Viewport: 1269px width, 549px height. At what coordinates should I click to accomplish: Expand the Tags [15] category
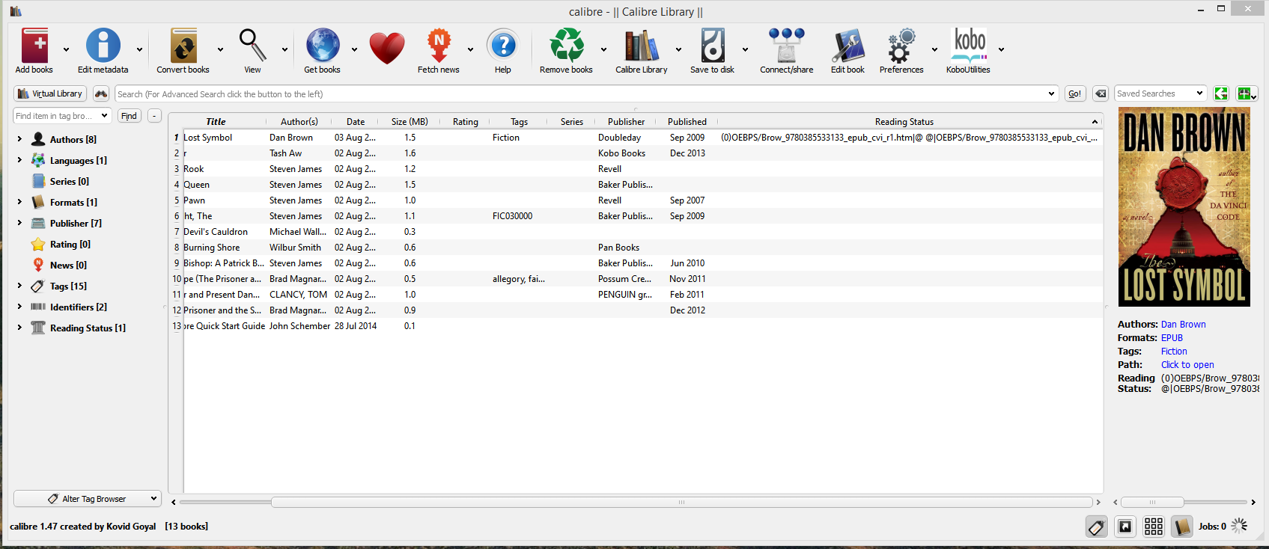[x=19, y=285]
